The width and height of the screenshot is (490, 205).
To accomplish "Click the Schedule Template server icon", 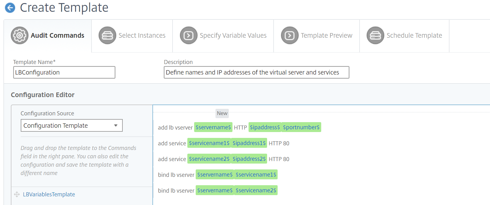I will pos(375,35).
